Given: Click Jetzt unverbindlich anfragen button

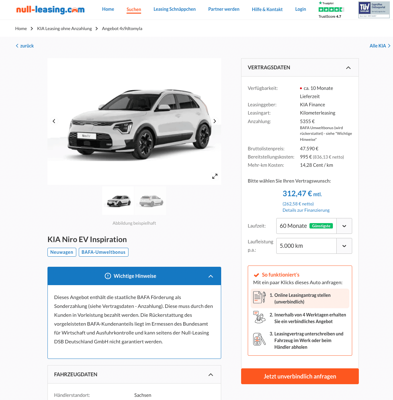Looking at the screenshot, I should [x=300, y=376].
